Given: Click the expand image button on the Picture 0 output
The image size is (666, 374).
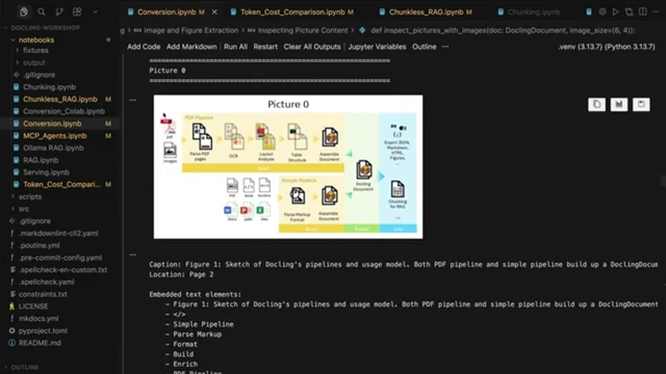Looking at the screenshot, I should point(619,104).
